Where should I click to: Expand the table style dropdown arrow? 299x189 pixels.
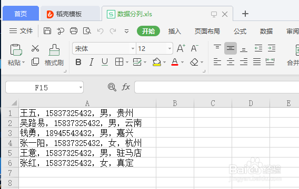pyautogui.click(x=145, y=62)
